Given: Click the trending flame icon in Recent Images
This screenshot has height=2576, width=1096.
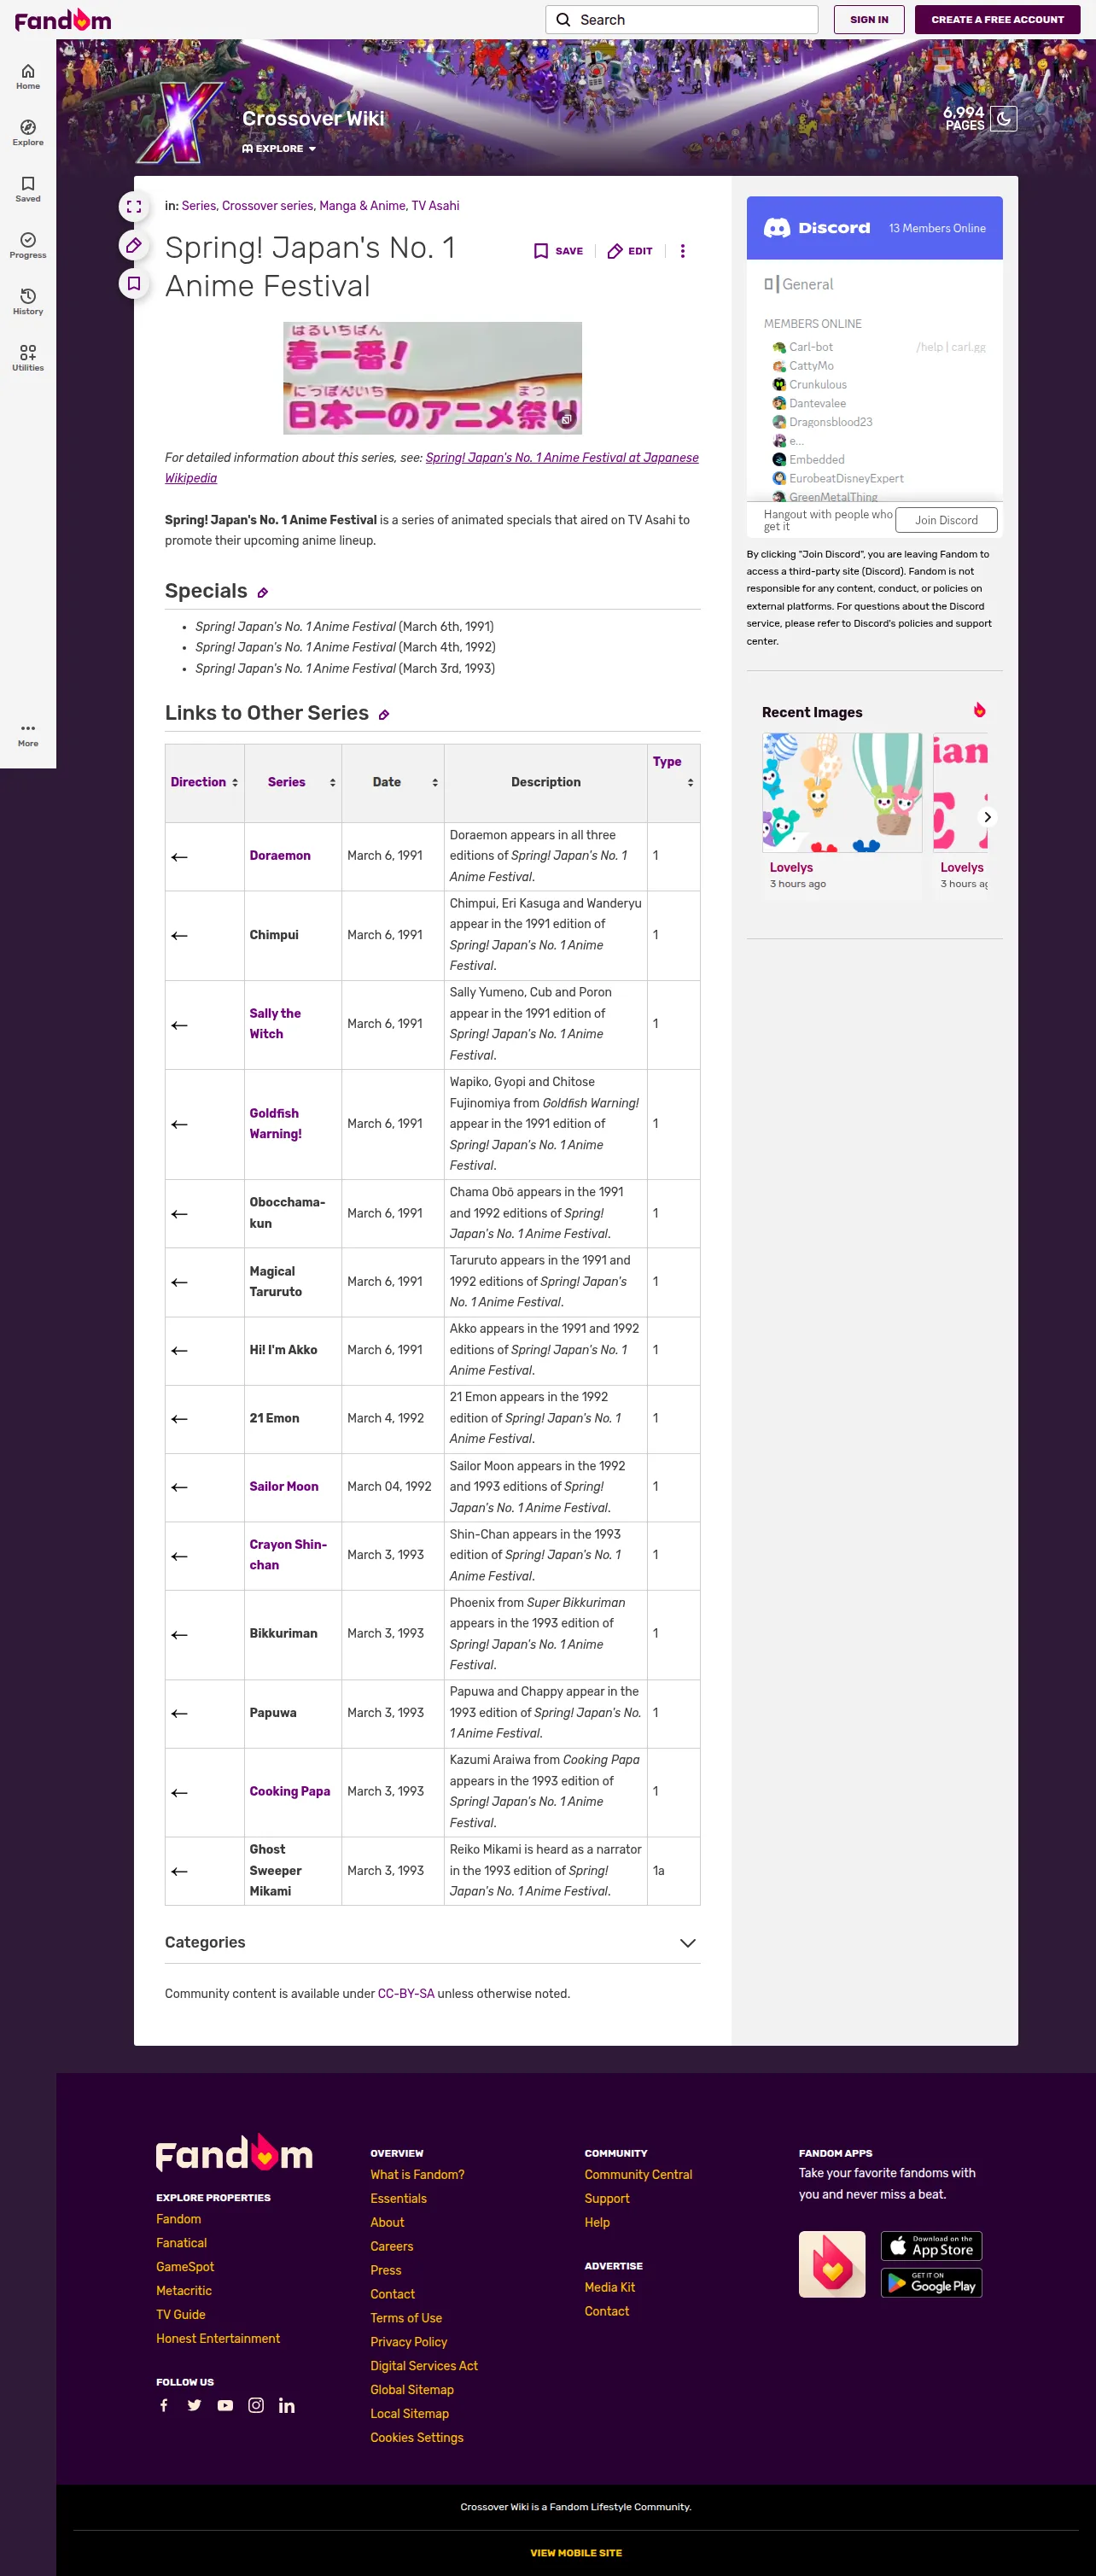Looking at the screenshot, I should coord(980,710).
